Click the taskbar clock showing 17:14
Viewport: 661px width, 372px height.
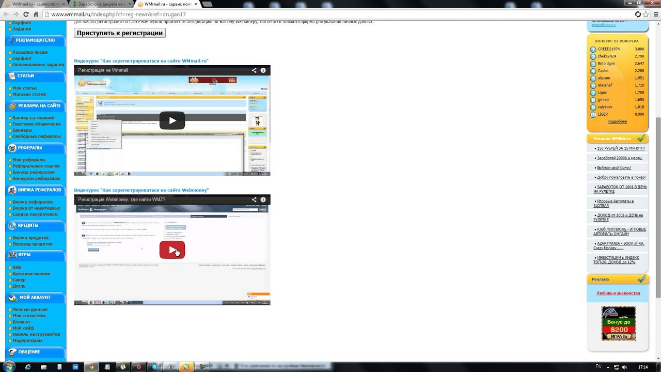[643, 367]
